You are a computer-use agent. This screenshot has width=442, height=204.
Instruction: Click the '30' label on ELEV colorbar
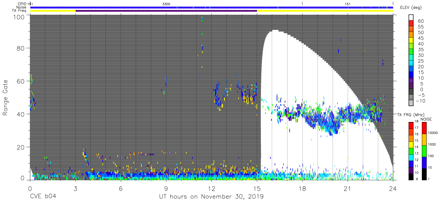(x=420, y=55)
